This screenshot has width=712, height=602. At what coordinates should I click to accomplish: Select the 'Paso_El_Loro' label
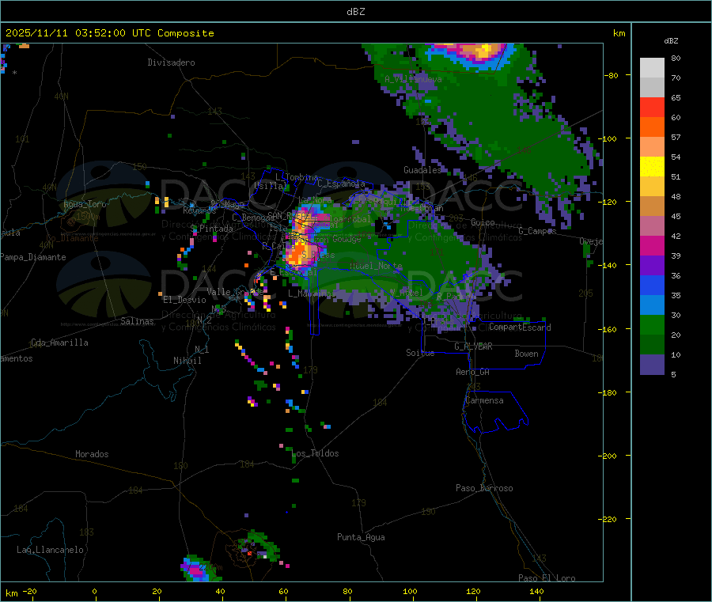tap(547, 578)
